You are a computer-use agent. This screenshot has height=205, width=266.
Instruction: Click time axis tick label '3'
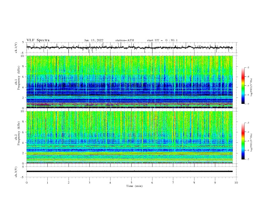89,183
